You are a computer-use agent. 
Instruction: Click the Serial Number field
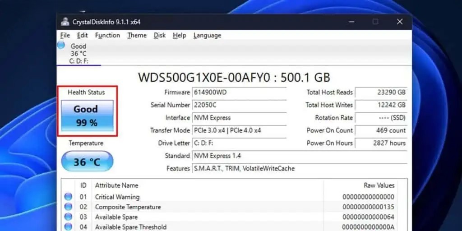239,105
